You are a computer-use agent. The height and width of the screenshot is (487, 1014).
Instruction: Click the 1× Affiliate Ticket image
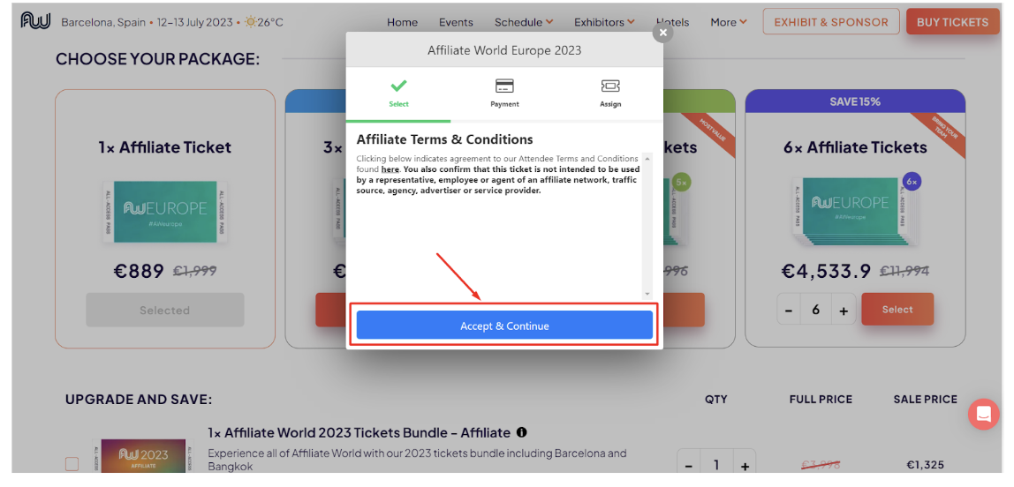pyautogui.click(x=165, y=212)
